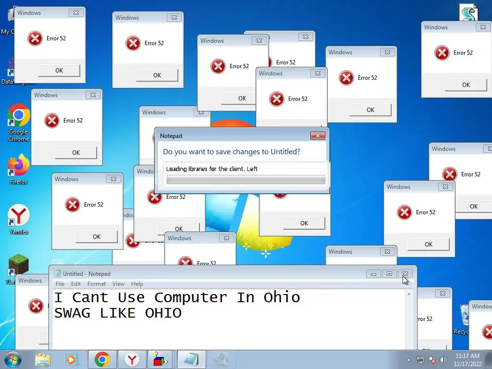
Task: Open the Firefox desktop shortcut
Action: click(19, 169)
